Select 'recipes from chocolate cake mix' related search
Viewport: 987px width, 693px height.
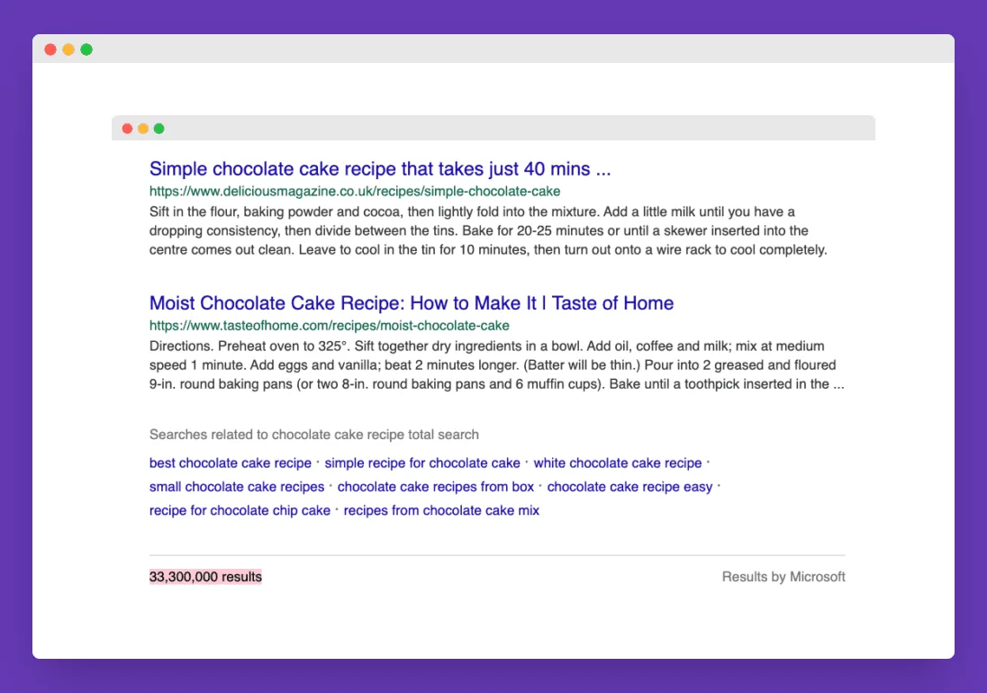pyautogui.click(x=441, y=510)
